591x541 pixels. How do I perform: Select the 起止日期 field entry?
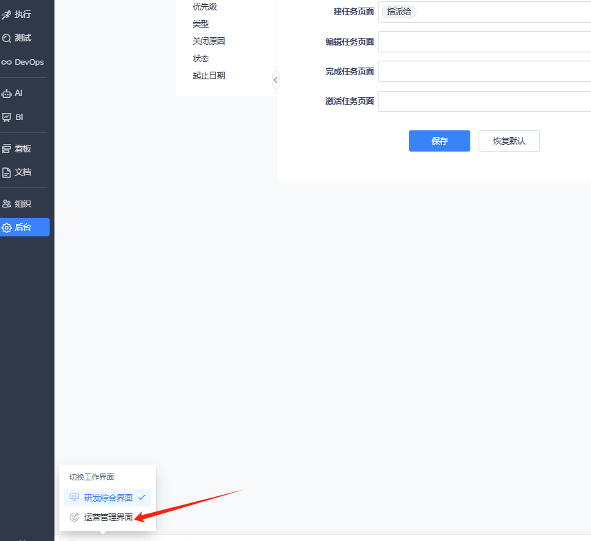pos(209,75)
